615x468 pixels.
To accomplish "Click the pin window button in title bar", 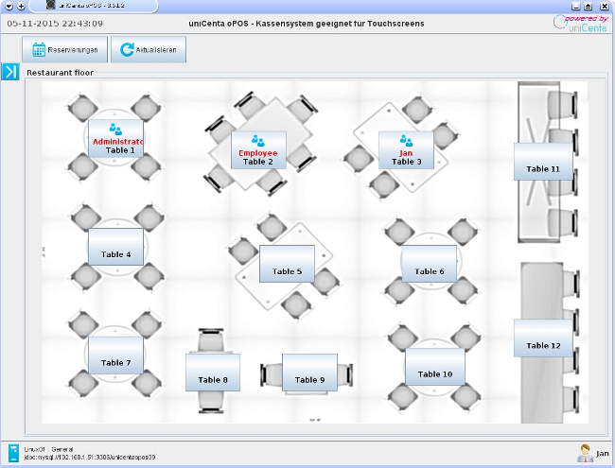I will tap(22, 6).
